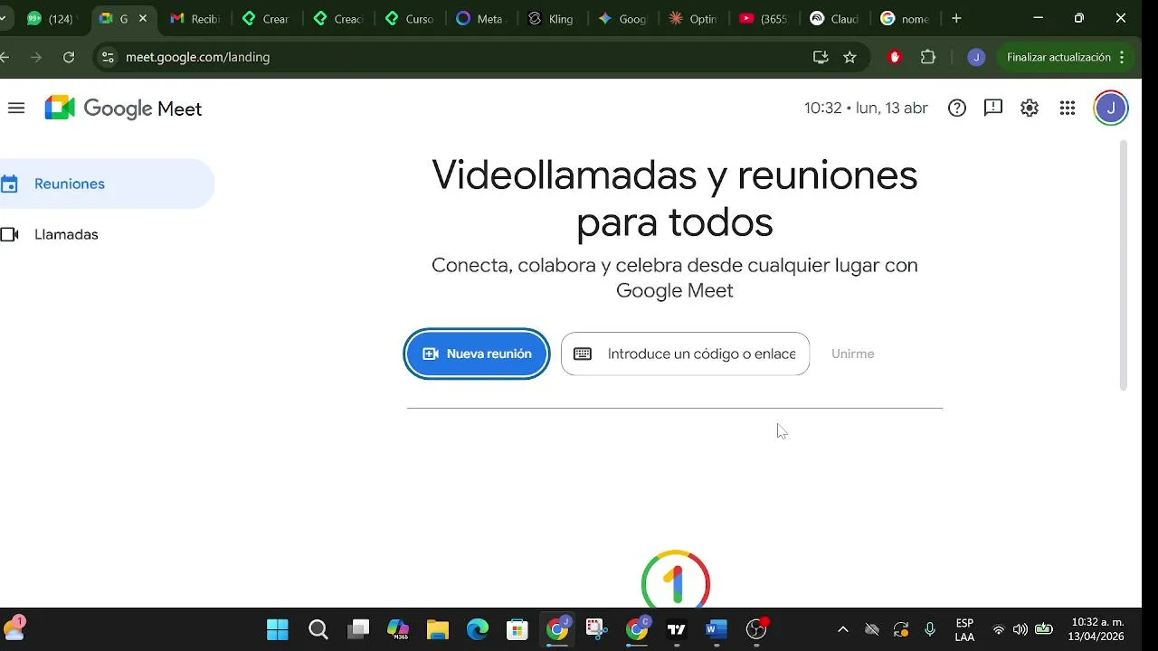Image resolution: width=1158 pixels, height=651 pixels.
Task: Select Reuniones in the sidebar
Action: click(107, 184)
